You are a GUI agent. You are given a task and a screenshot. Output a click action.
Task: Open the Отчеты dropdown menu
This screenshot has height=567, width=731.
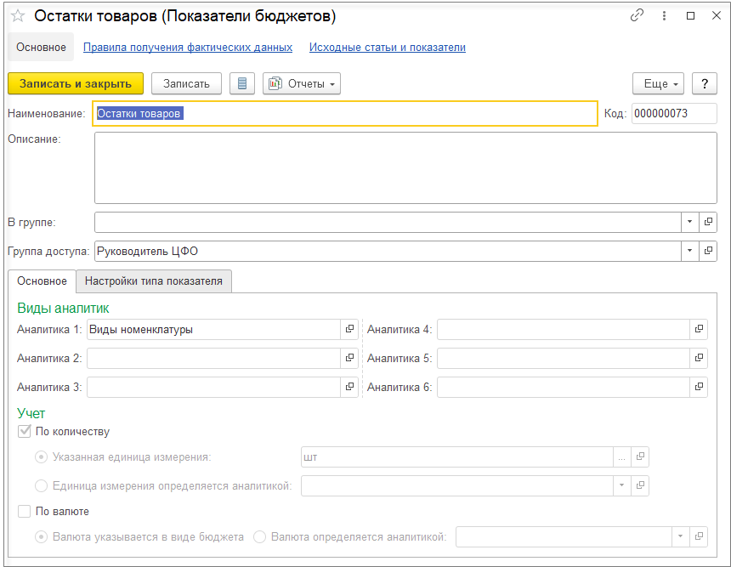pyautogui.click(x=302, y=83)
